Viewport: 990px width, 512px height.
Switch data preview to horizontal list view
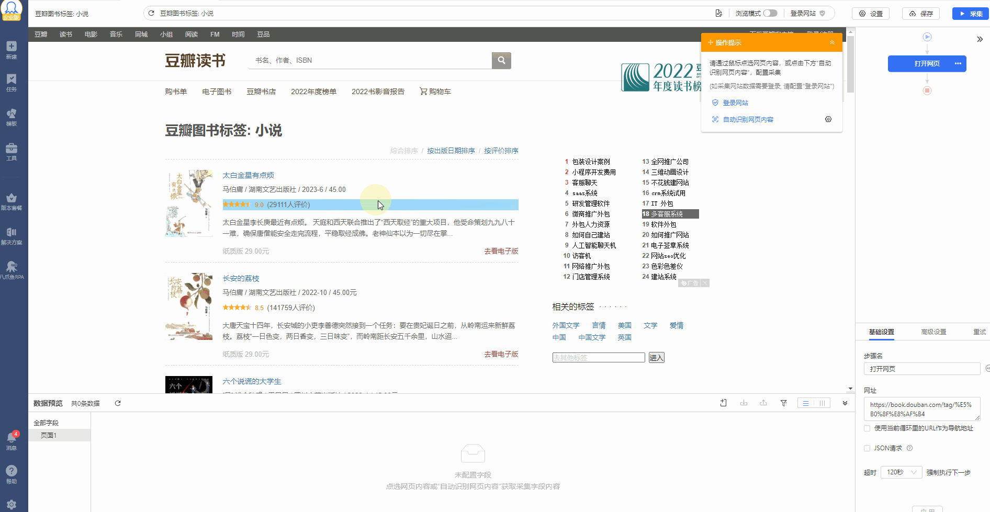click(x=806, y=403)
